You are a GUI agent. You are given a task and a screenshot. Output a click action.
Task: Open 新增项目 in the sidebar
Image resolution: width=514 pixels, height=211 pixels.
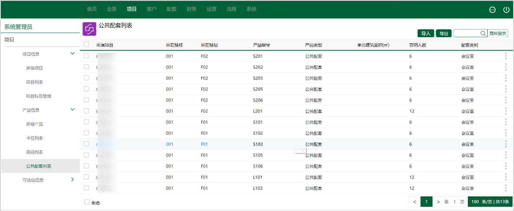[x=34, y=68]
